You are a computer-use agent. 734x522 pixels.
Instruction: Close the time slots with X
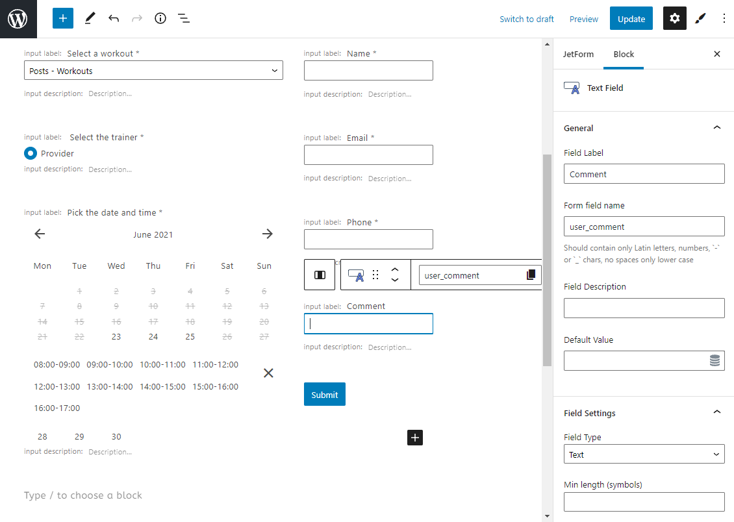point(268,373)
